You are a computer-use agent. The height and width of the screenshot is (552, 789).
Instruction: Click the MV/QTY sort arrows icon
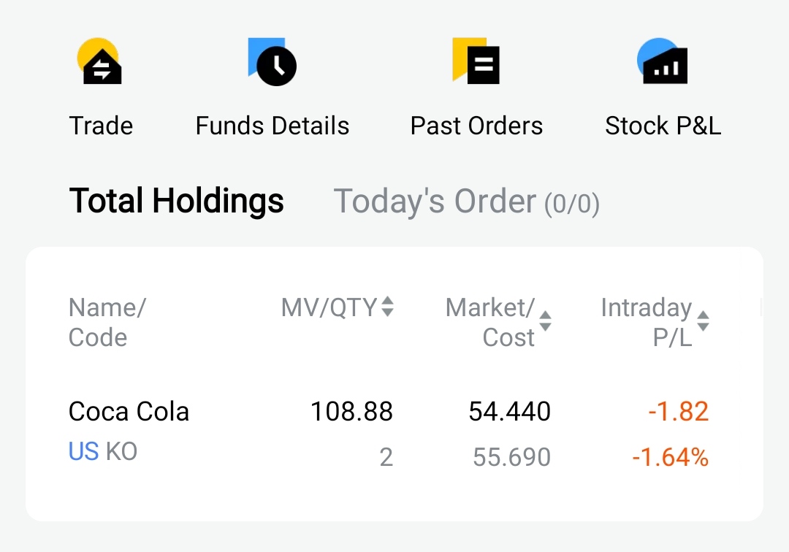tap(387, 307)
